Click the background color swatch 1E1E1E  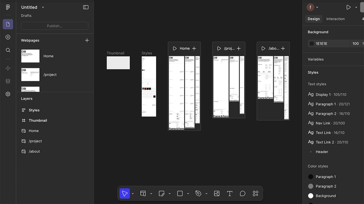click(x=311, y=43)
